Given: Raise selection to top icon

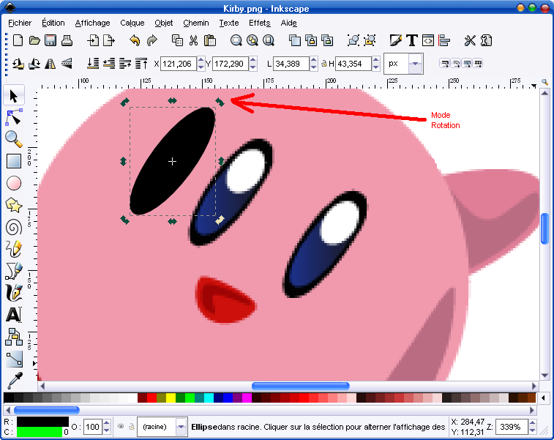Looking at the screenshot, I should click(x=142, y=64).
